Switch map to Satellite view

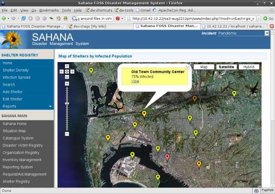(226, 67)
